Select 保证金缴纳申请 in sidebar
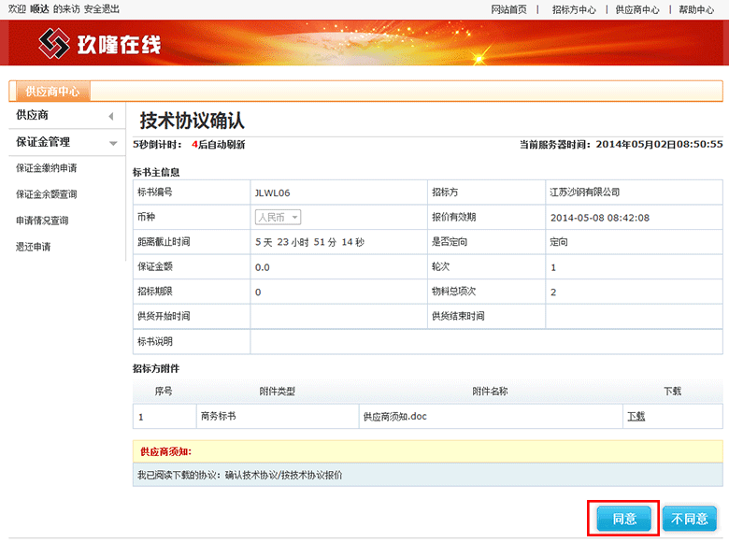The image size is (729, 542). 46,168
